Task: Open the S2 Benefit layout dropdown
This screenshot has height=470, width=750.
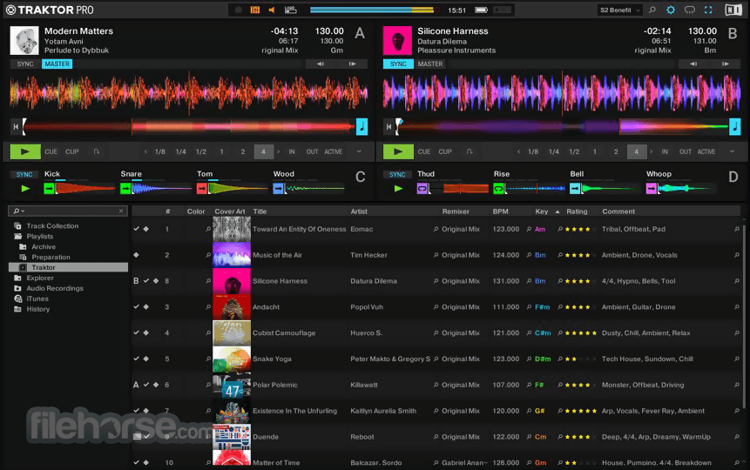Action: coord(619,10)
